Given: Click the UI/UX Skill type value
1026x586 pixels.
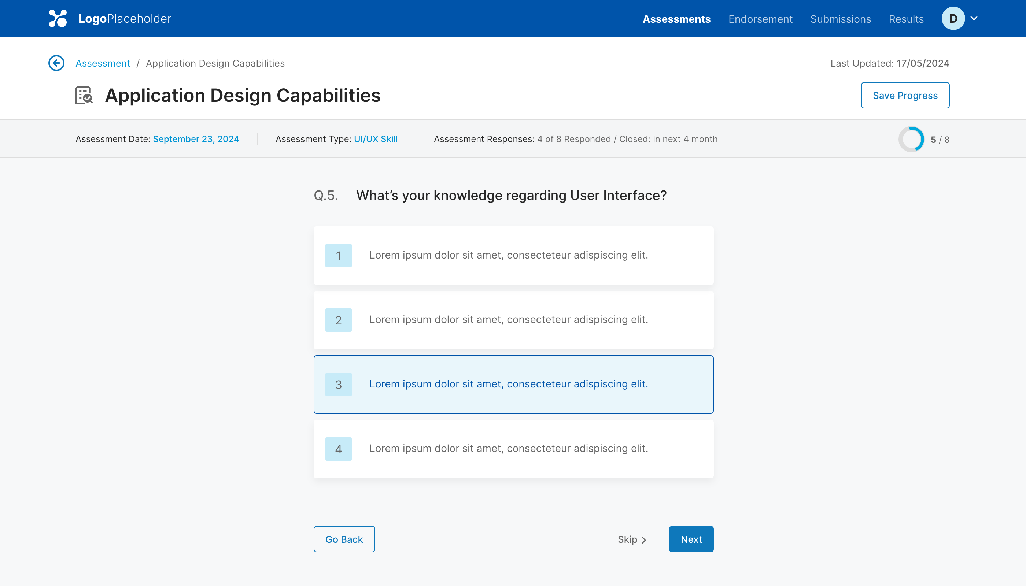Looking at the screenshot, I should (x=376, y=139).
